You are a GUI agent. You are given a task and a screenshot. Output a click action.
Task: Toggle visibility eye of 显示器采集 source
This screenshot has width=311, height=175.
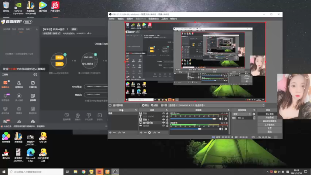pyautogui.click(x=163, y=122)
